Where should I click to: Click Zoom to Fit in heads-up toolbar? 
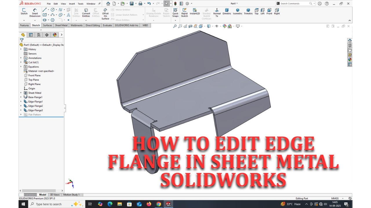[175, 26]
